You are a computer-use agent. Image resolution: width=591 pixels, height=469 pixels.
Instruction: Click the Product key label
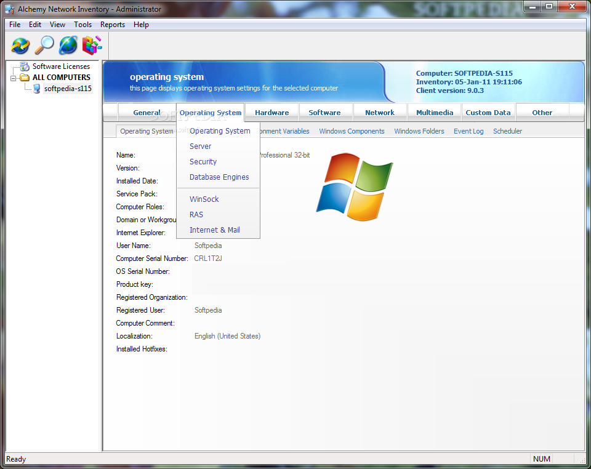pyautogui.click(x=135, y=284)
